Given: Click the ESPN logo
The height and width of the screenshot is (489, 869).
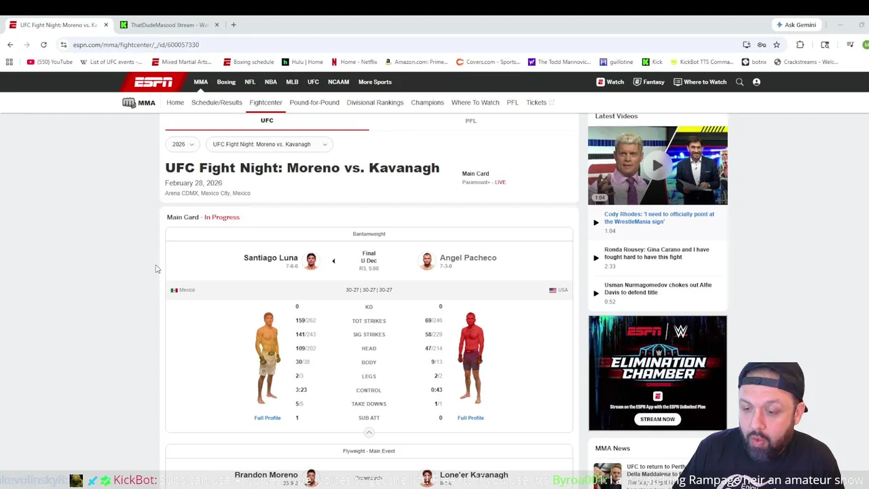Looking at the screenshot, I should [153, 82].
